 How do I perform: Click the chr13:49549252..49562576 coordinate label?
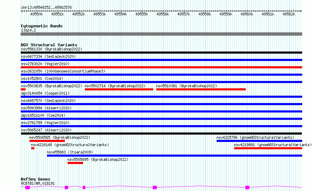pos(46,7)
